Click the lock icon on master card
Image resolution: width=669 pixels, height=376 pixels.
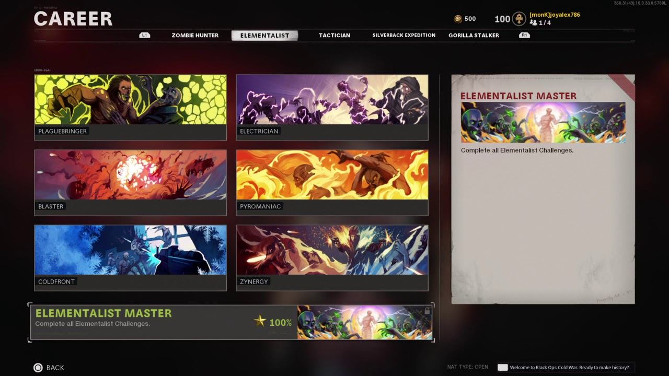point(427,311)
